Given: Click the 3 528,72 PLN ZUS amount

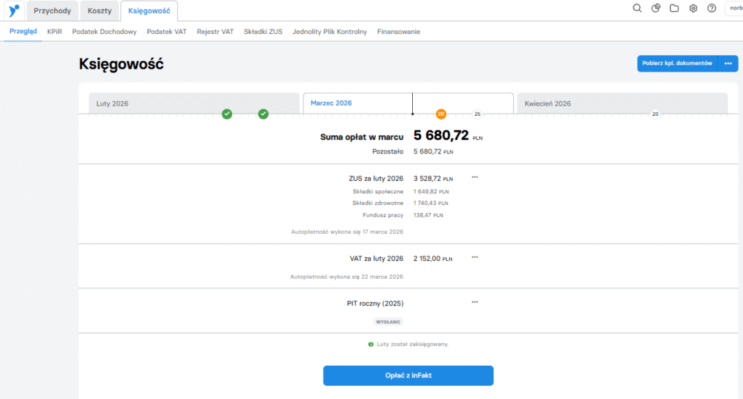Looking at the screenshot, I should click(x=433, y=179).
